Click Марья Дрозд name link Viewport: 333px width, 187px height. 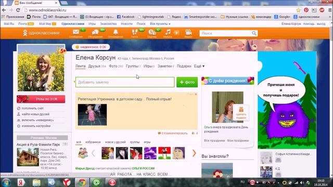point(85,168)
